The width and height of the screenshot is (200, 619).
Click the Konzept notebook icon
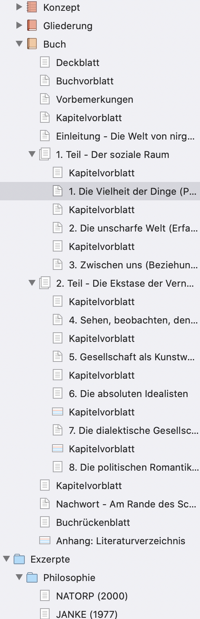[x=32, y=7]
